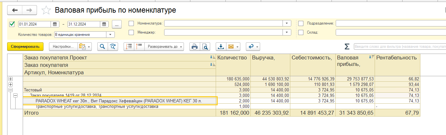Click the Find next icon
The width and height of the screenshot is (446, 135).
(112, 47)
